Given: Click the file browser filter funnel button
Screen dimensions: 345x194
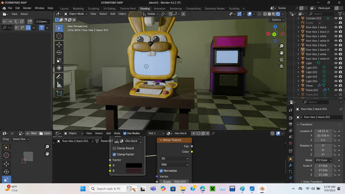Looking at the screenshot, I should click(41, 28).
